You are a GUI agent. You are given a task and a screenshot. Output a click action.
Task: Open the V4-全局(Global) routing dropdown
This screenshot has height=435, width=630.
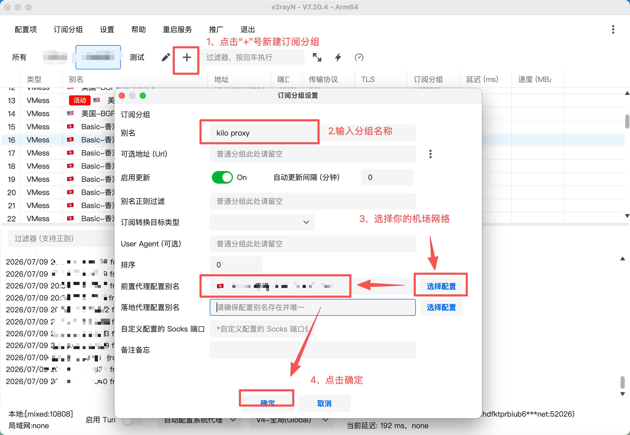[x=291, y=420]
